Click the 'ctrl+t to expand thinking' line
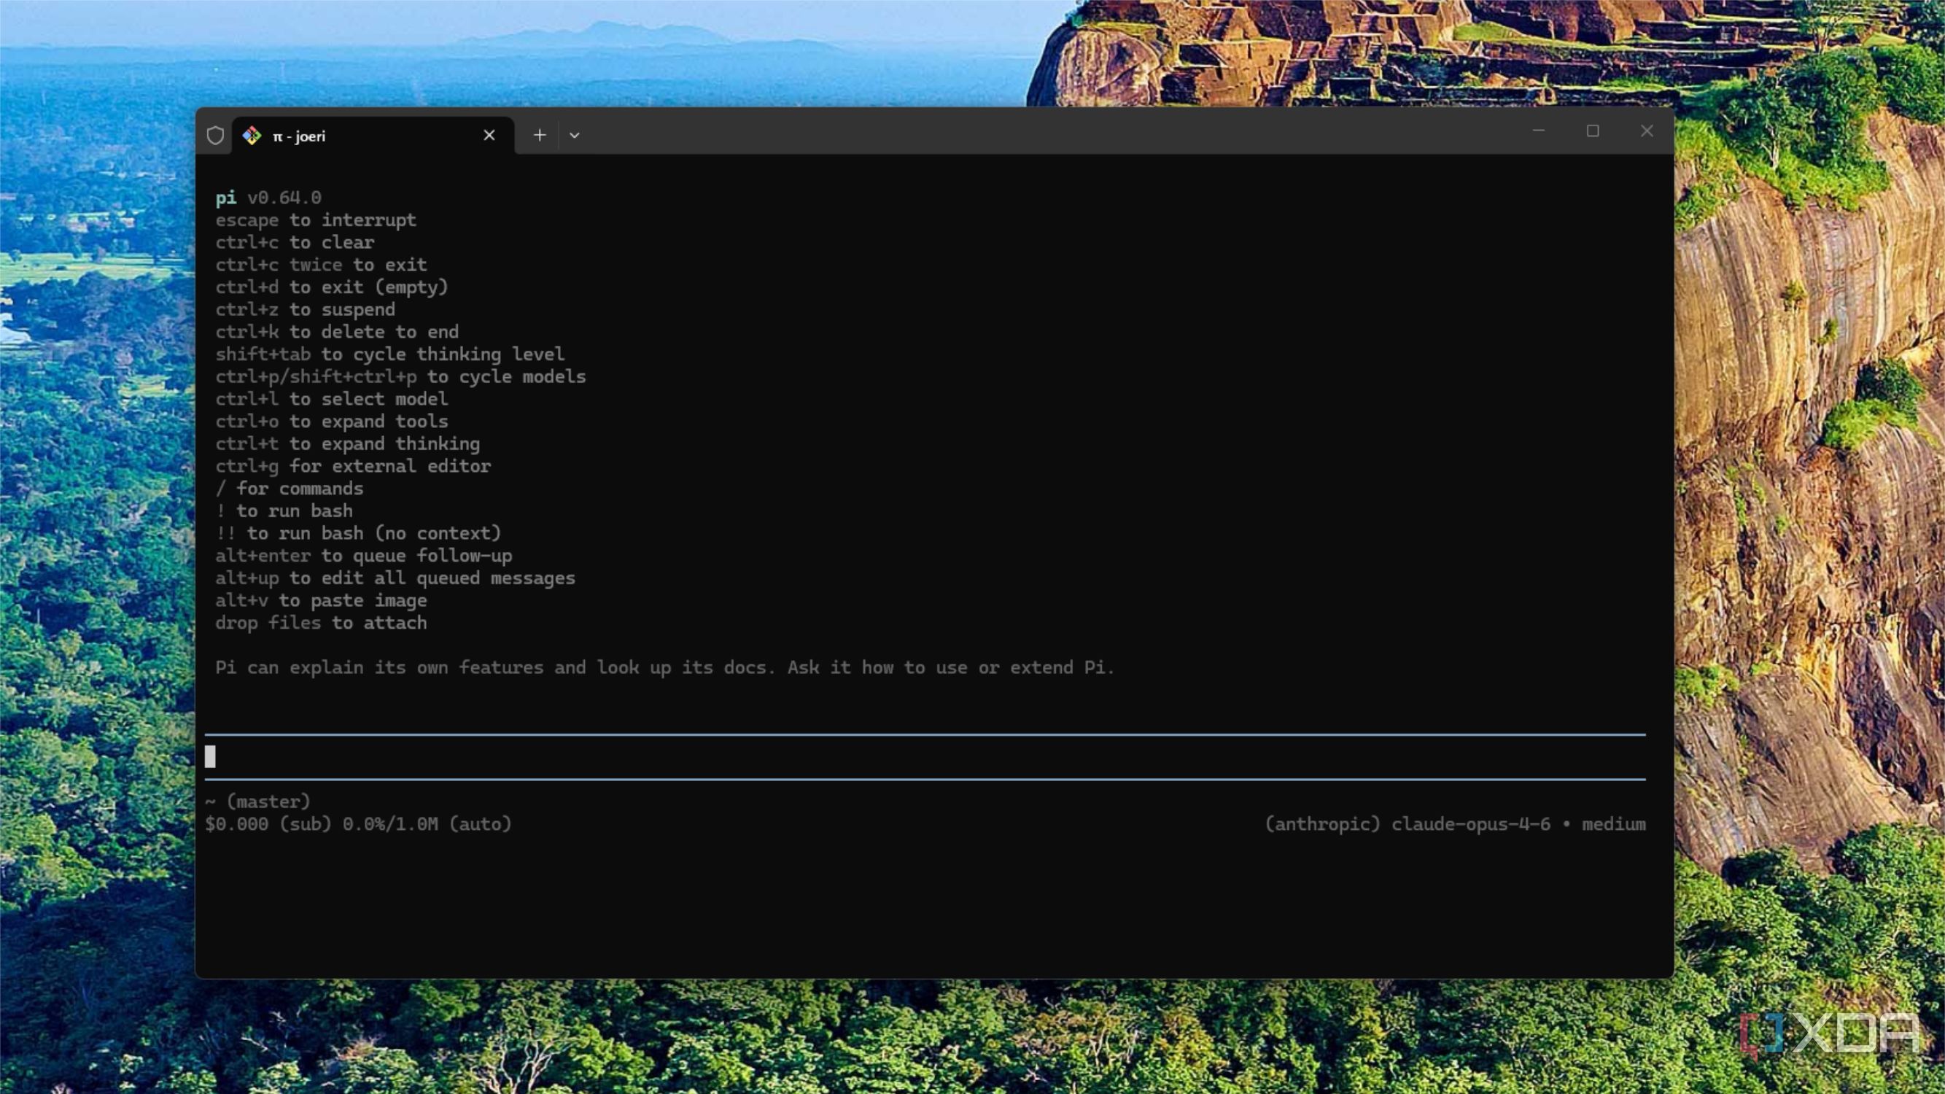Screen dimensions: 1945x1094 (x=347, y=444)
